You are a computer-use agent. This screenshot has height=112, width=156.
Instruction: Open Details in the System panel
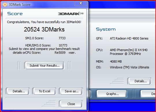click(140, 81)
